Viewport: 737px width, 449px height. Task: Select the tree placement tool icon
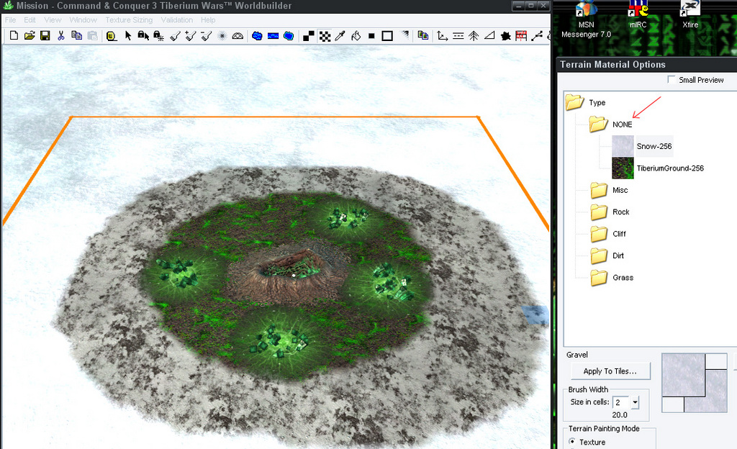click(x=474, y=36)
